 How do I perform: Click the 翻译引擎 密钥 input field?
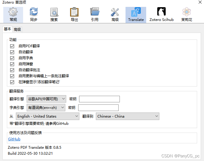point(99,99)
